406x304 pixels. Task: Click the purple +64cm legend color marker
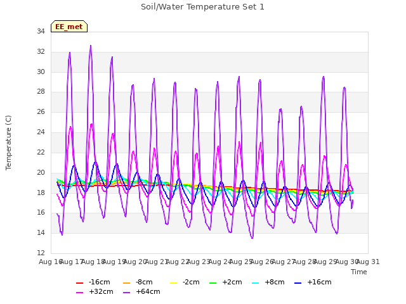pos(127,293)
